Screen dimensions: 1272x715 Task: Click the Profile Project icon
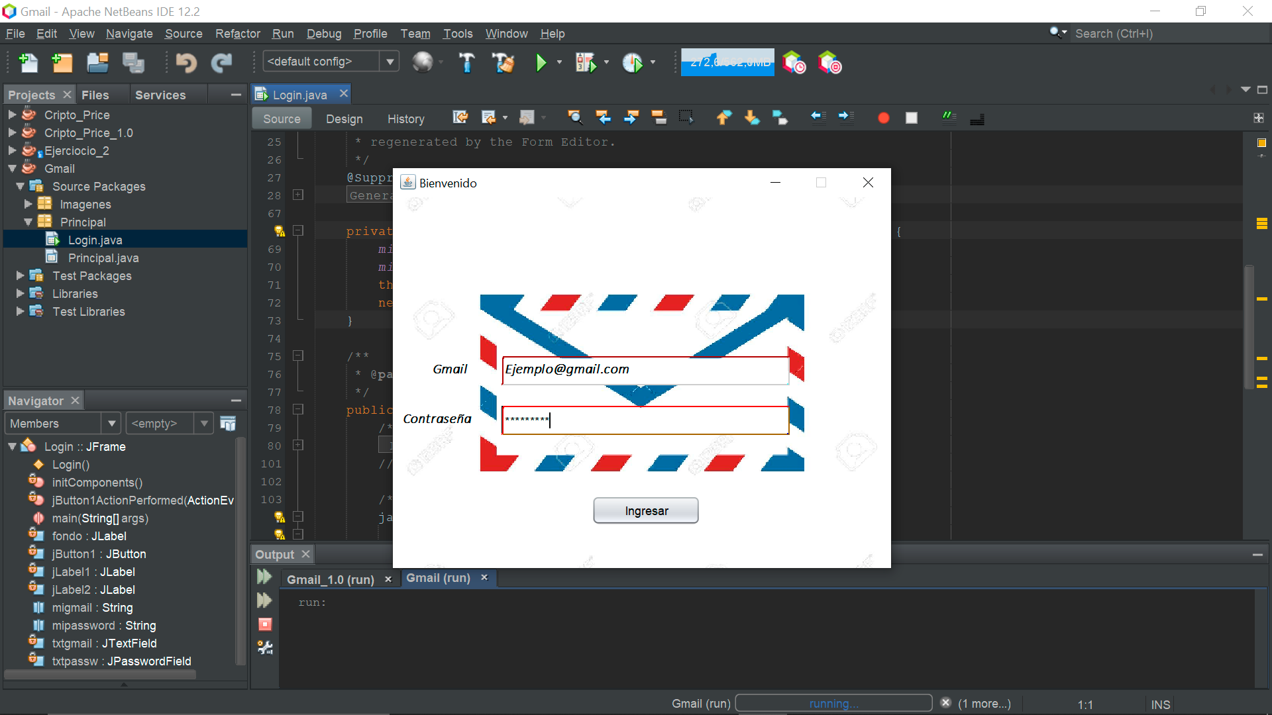click(633, 63)
